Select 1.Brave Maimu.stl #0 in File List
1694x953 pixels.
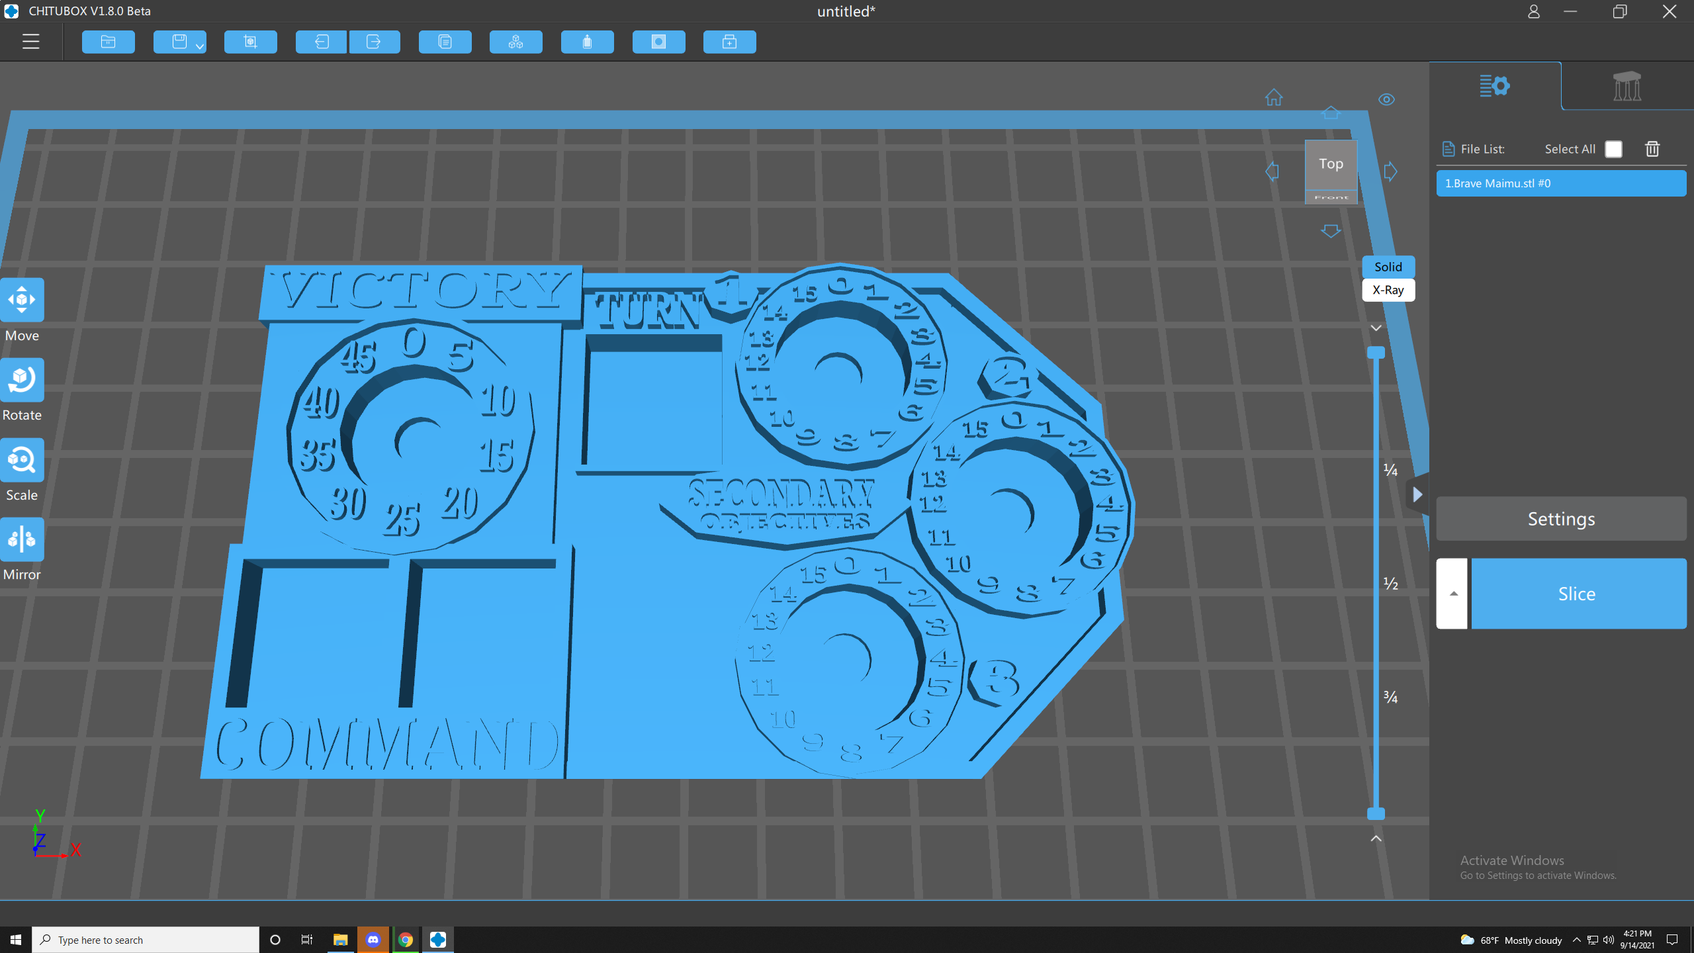click(1562, 183)
